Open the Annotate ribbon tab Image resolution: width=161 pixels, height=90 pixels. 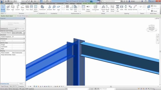tap(35, 3)
